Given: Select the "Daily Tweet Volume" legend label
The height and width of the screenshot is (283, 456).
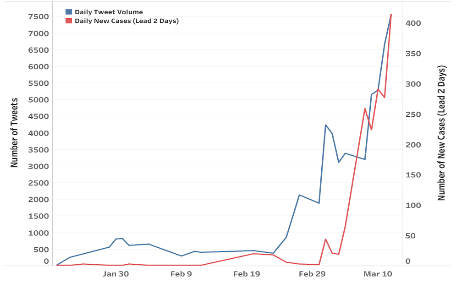Looking at the screenshot, I should tap(109, 12).
